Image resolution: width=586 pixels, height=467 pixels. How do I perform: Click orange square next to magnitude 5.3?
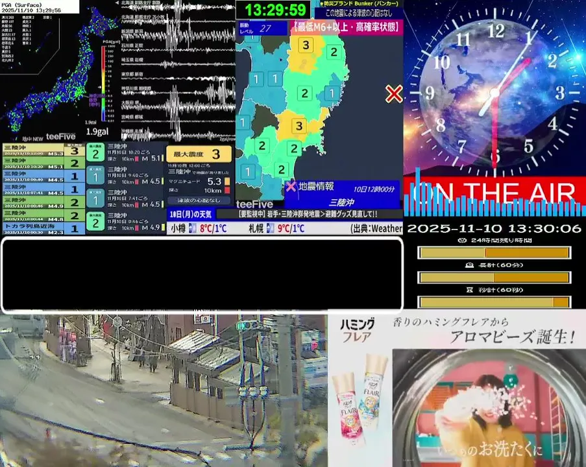point(227,182)
